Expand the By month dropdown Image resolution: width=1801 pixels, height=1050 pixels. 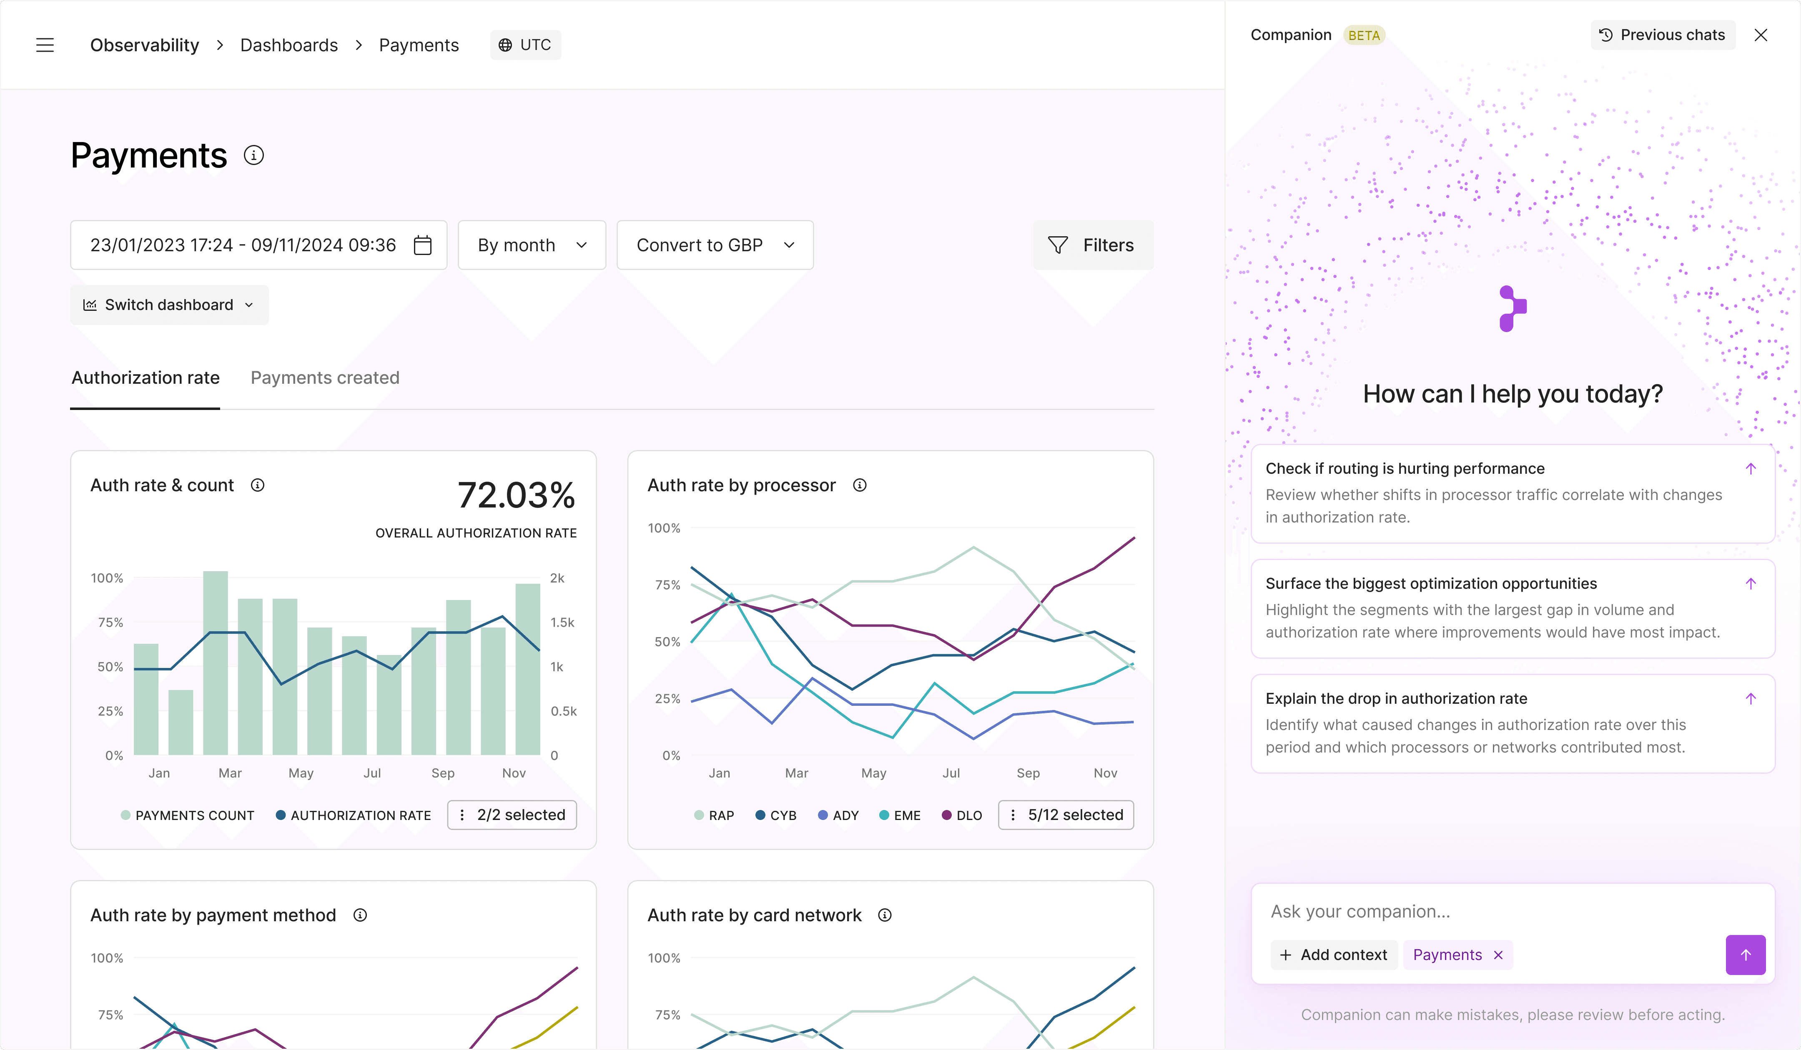pyautogui.click(x=532, y=245)
